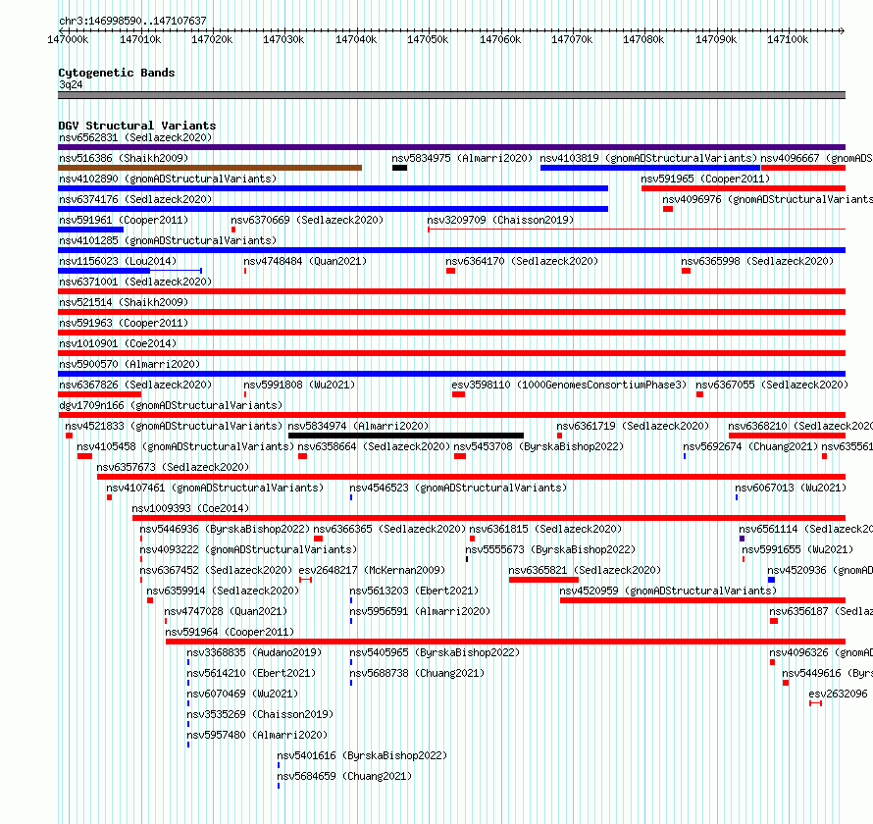Select nsv6374176 (Sedlazeck2020) label

pyautogui.click(x=135, y=199)
